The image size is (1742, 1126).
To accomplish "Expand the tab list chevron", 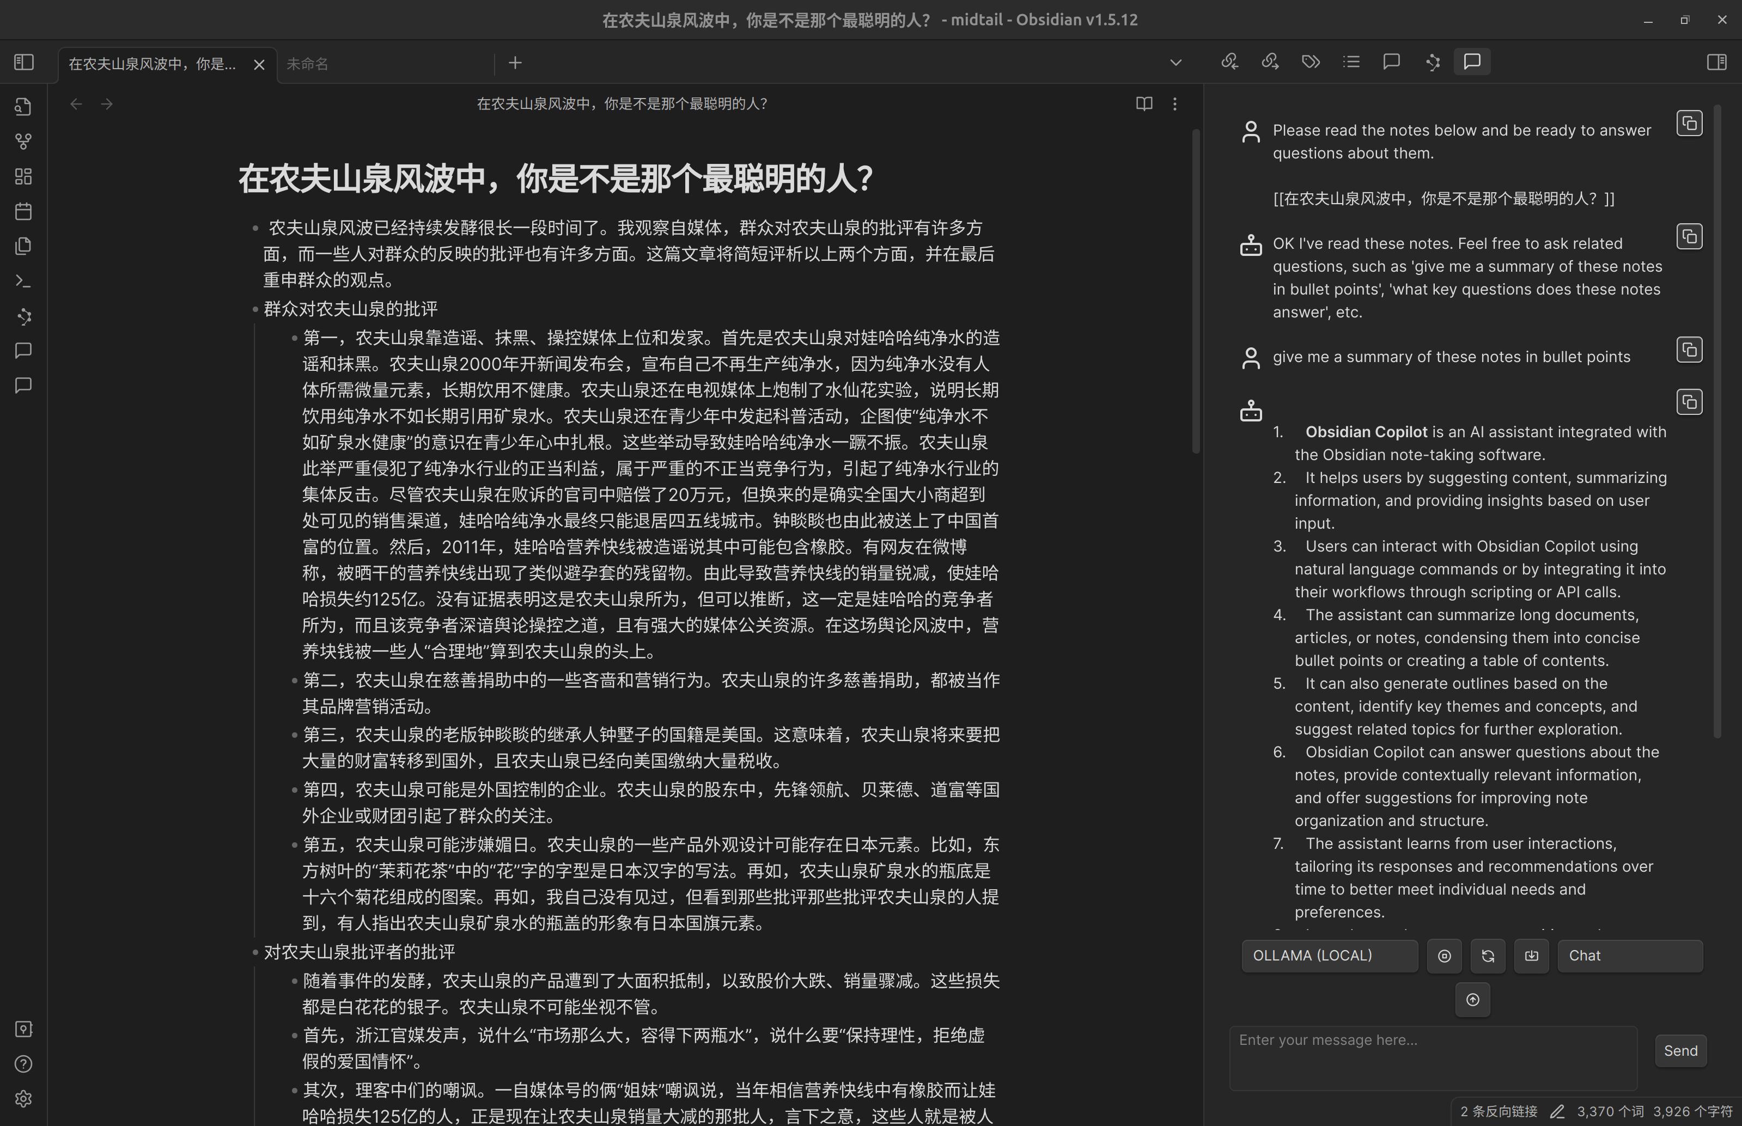I will [x=1176, y=63].
